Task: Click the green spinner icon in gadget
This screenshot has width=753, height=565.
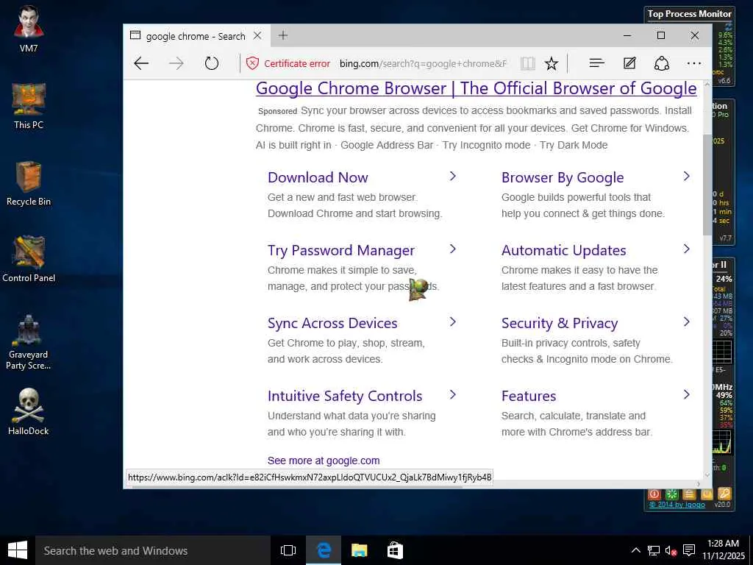Action: [671, 494]
